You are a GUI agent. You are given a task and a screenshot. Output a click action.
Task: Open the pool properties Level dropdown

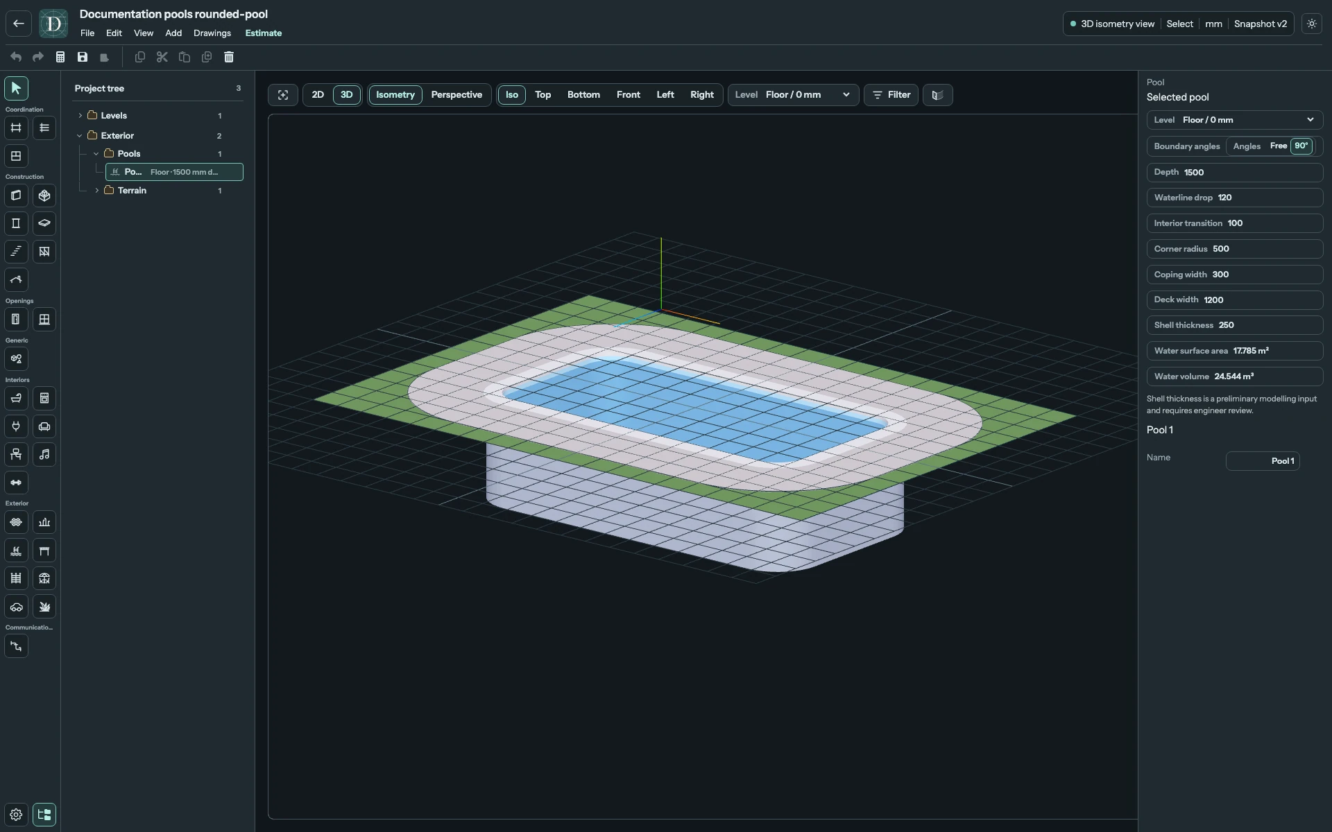tap(1235, 120)
